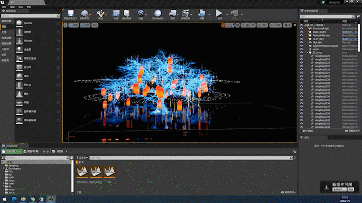Select the Lights category tab
Viewport: 362px width, 203px height.
(4, 32)
